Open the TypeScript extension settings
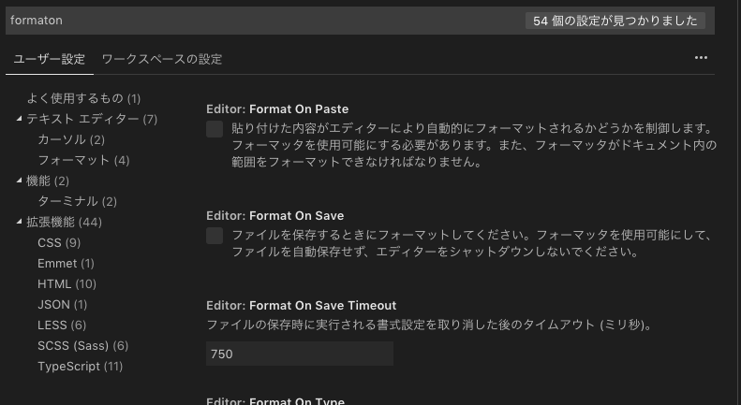Viewport: 741px width, 405px height. tap(80, 367)
